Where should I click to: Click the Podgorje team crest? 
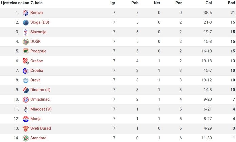pos(26,51)
